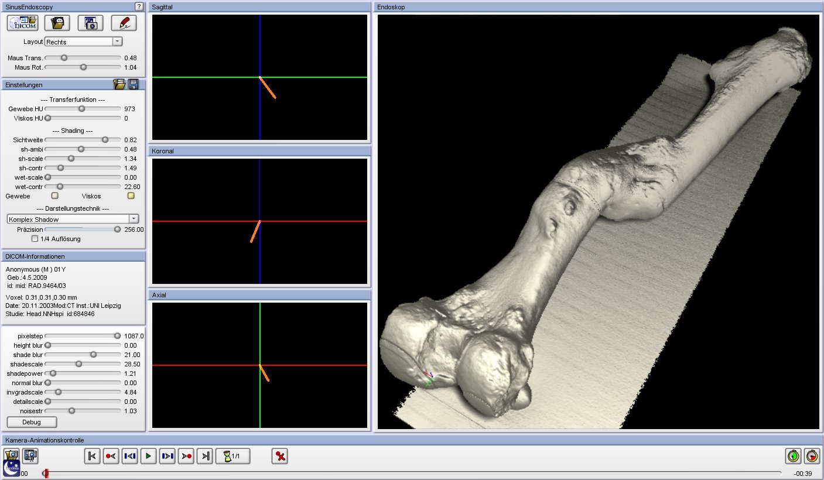Screen dimensions: 824x480
Task: Click the red marker on animation timeline
Action: 46,473
